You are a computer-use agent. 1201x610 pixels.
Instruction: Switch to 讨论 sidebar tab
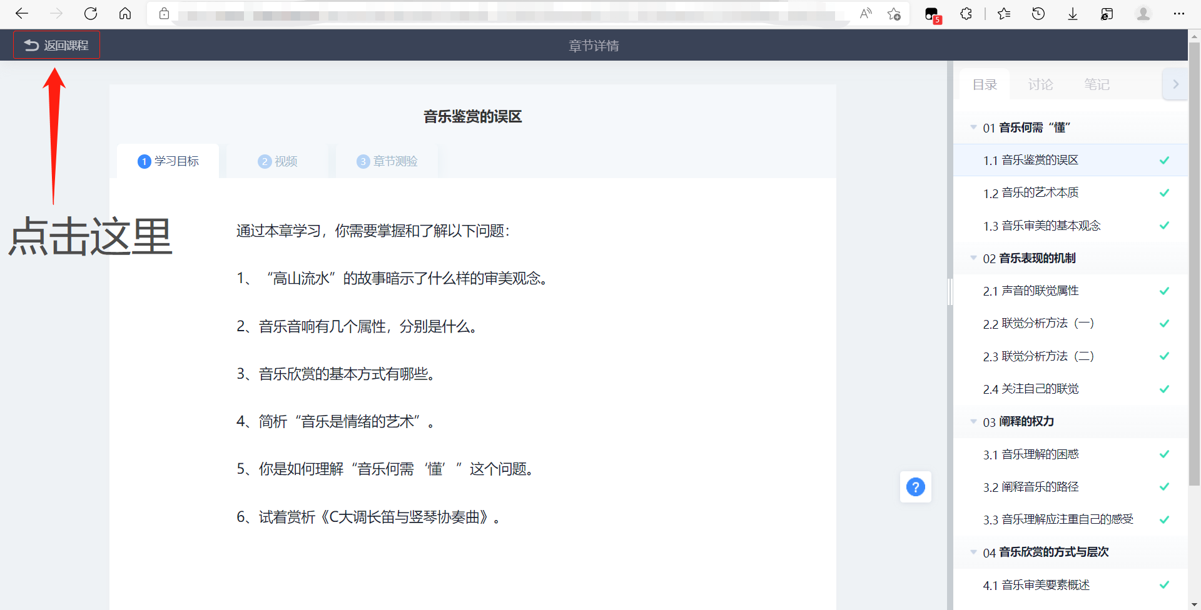[1041, 84]
